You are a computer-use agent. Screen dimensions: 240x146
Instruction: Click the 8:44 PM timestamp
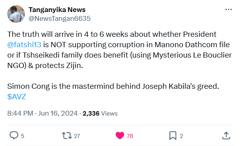[20, 113]
